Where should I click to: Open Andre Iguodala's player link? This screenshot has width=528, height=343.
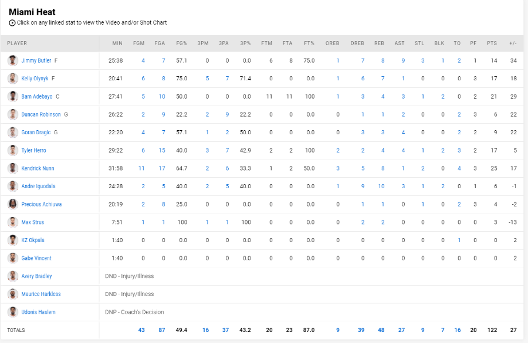(x=38, y=186)
